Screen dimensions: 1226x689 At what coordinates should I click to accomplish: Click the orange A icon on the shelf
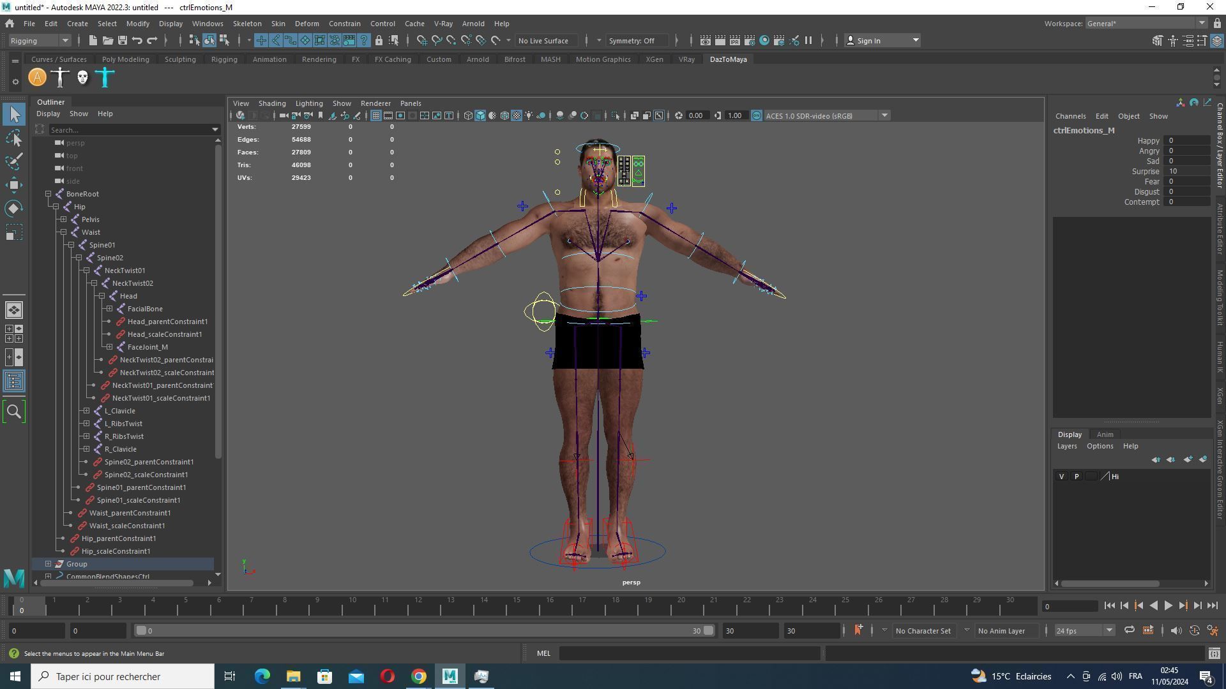[38, 78]
